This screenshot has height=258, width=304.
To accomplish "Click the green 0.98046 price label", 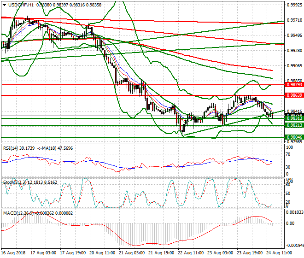I will pyautogui.click(x=294, y=137).
